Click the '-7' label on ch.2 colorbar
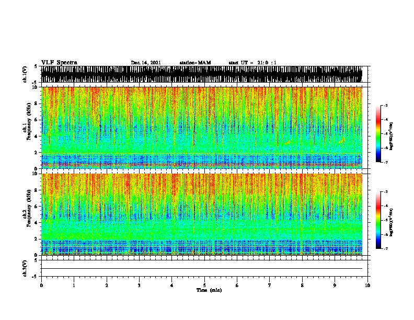 coord(385,248)
